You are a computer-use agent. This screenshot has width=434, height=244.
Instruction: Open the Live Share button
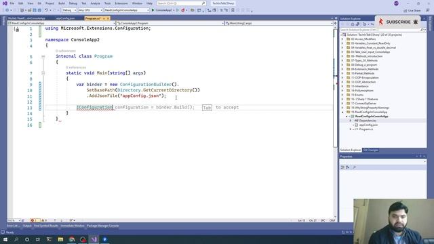pyautogui.click(x=412, y=11)
